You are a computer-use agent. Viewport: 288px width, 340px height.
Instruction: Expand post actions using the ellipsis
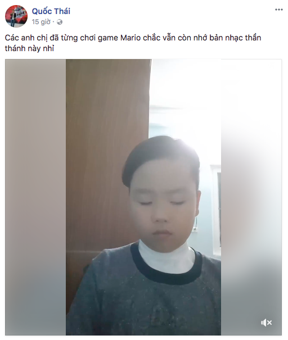(279, 10)
